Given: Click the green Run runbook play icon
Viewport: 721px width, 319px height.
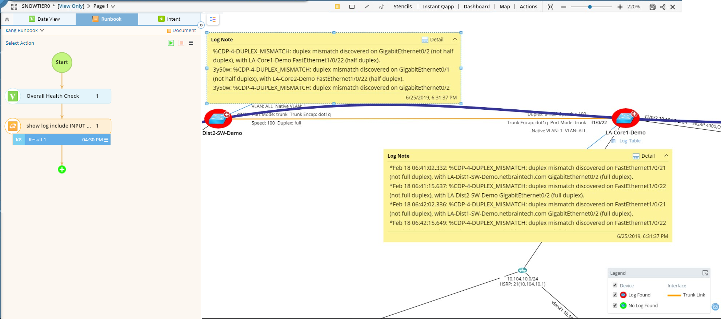Looking at the screenshot, I should point(171,43).
